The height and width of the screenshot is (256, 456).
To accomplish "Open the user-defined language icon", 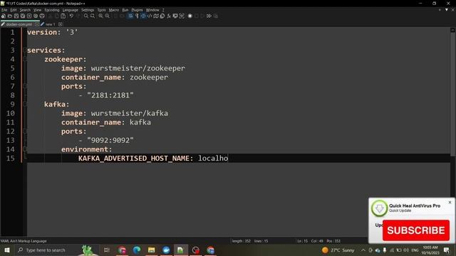I will [x=150, y=16].
